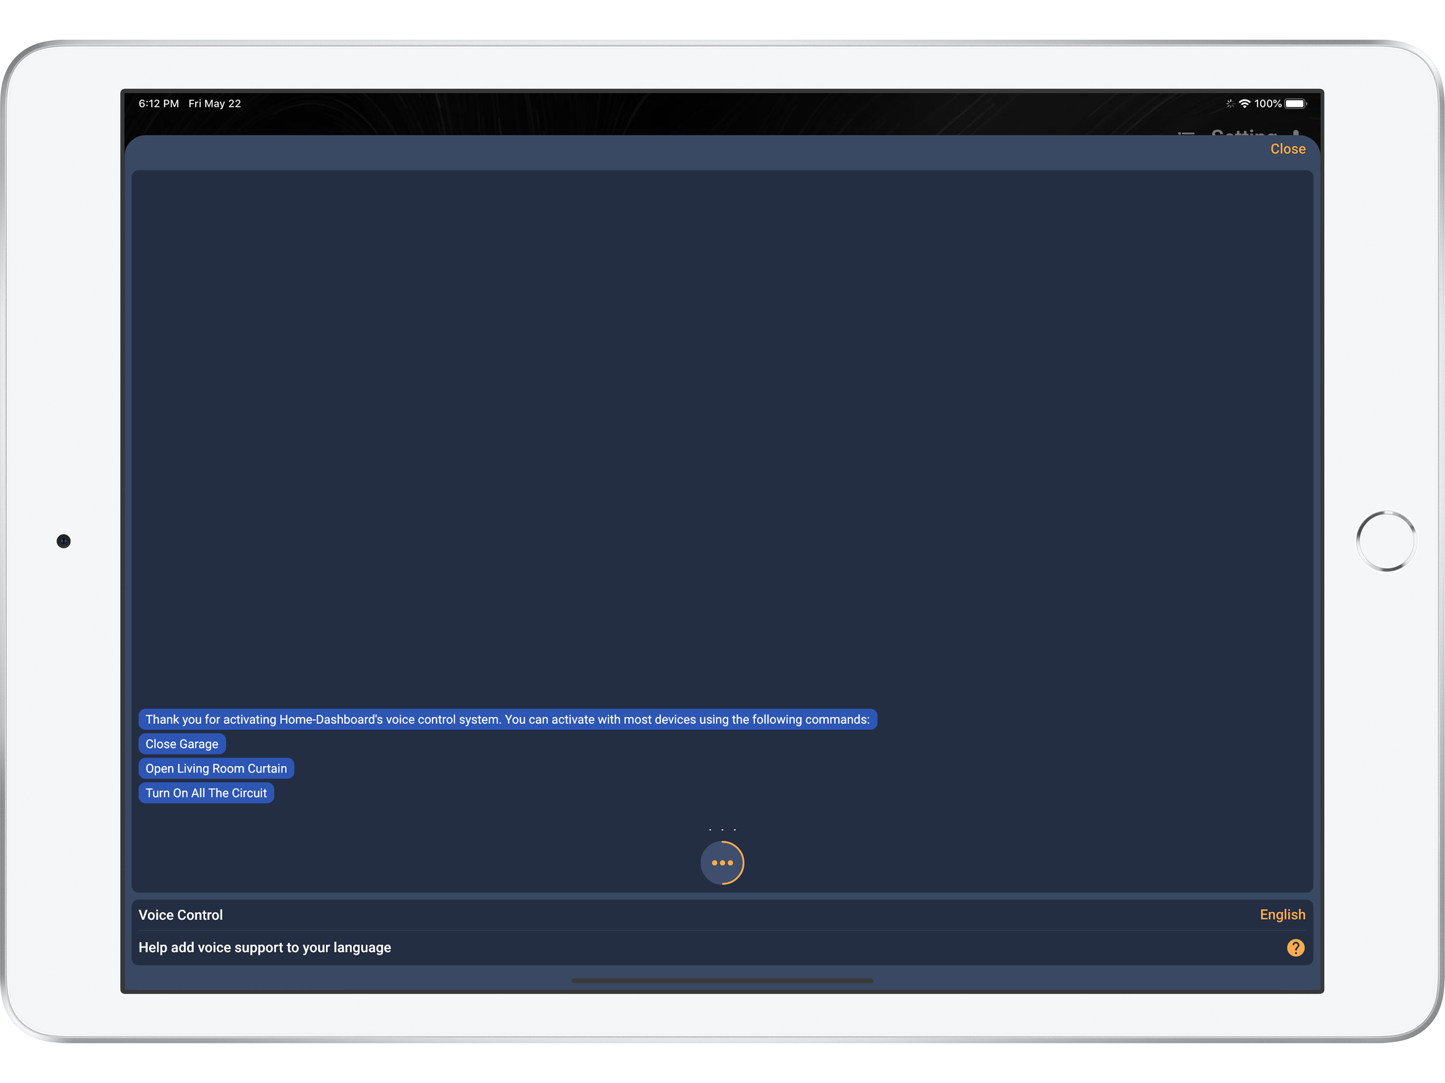This screenshot has width=1445, height=1083.
Task: Tap the clock showing 6:12 PM
Action: pos(158,103)
